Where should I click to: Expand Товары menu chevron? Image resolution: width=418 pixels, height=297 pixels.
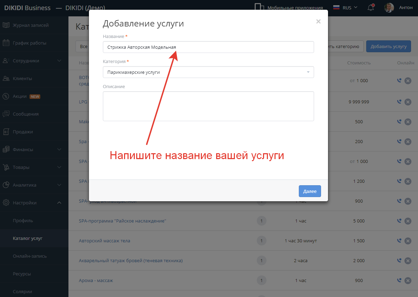[59, 167]
